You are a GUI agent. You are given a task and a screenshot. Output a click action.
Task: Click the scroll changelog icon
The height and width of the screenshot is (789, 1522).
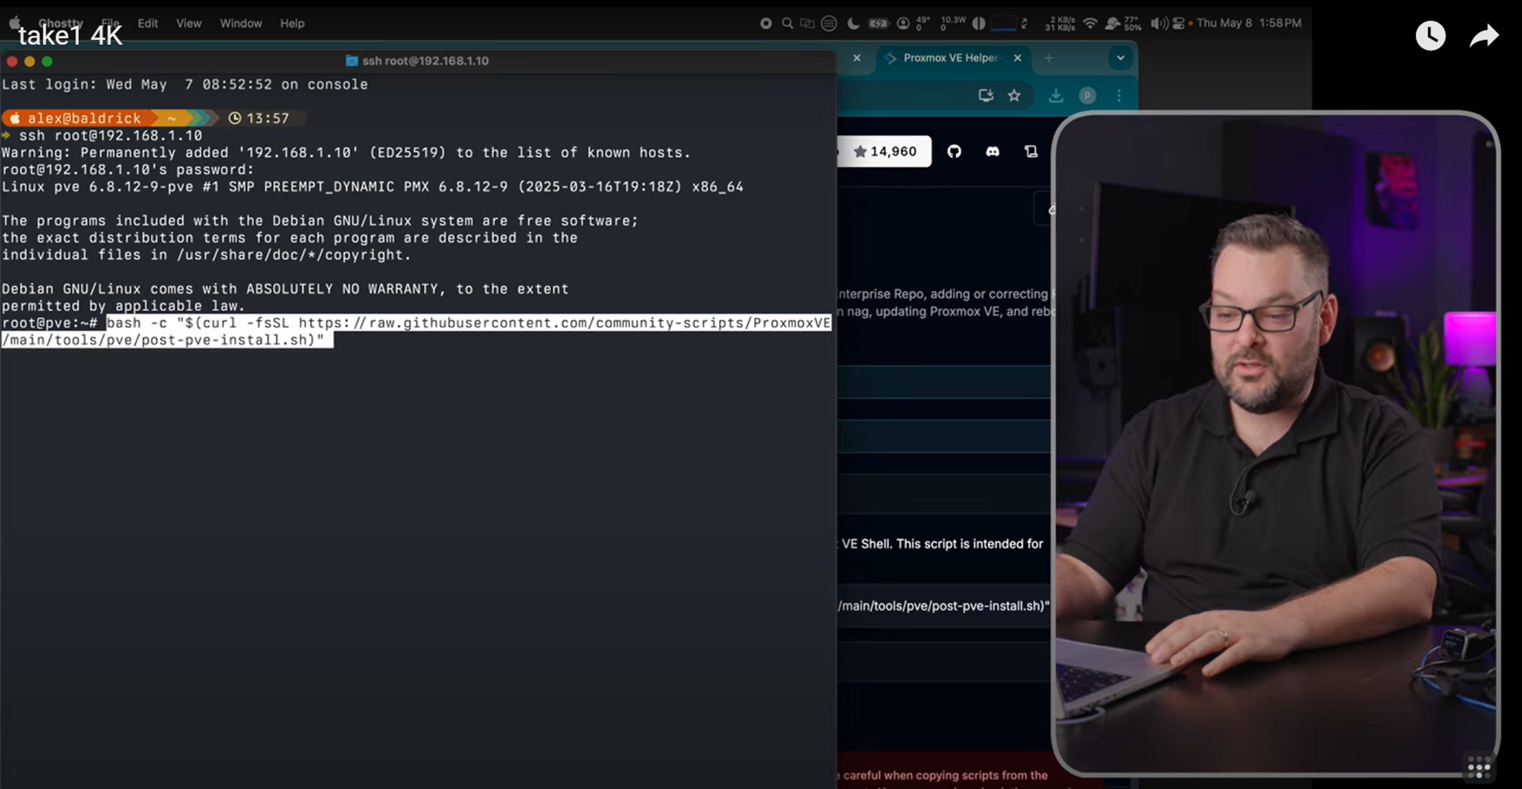coord(1031,152)
